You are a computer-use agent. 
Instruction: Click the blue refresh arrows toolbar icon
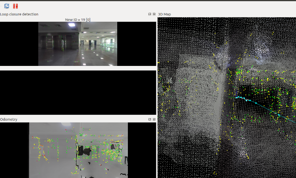(7, 6)
